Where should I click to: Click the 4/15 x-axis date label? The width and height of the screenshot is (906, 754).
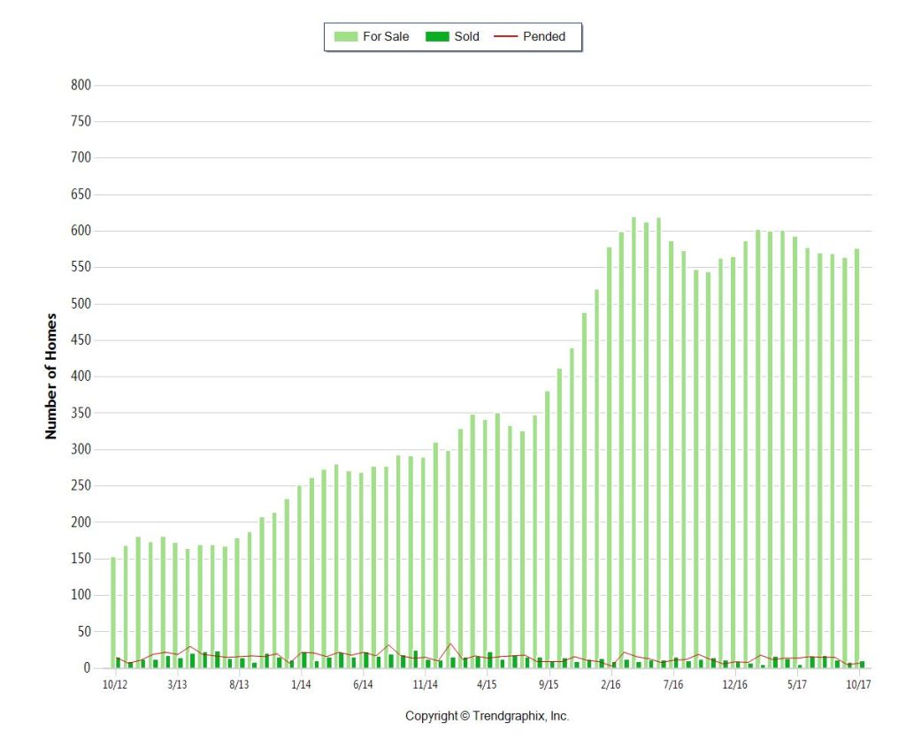pyautogui.click(x=488, y=685)
